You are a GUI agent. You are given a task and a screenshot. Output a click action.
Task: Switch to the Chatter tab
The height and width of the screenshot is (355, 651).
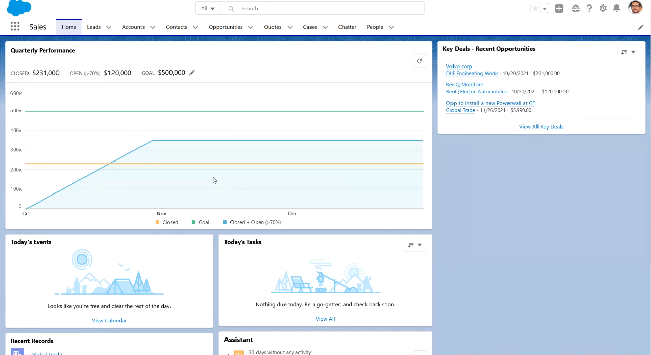click(x=347, y=27)
